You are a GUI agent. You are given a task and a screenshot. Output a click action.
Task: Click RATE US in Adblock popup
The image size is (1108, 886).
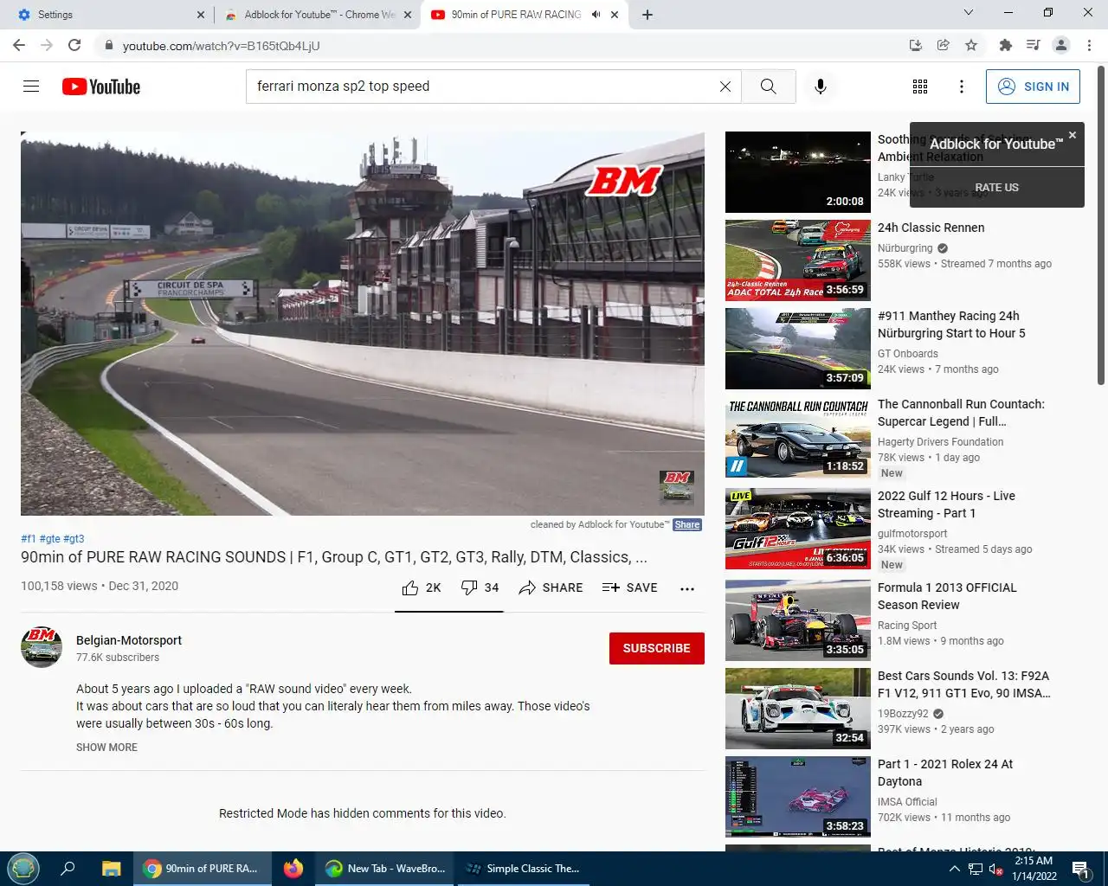[997, 187]
